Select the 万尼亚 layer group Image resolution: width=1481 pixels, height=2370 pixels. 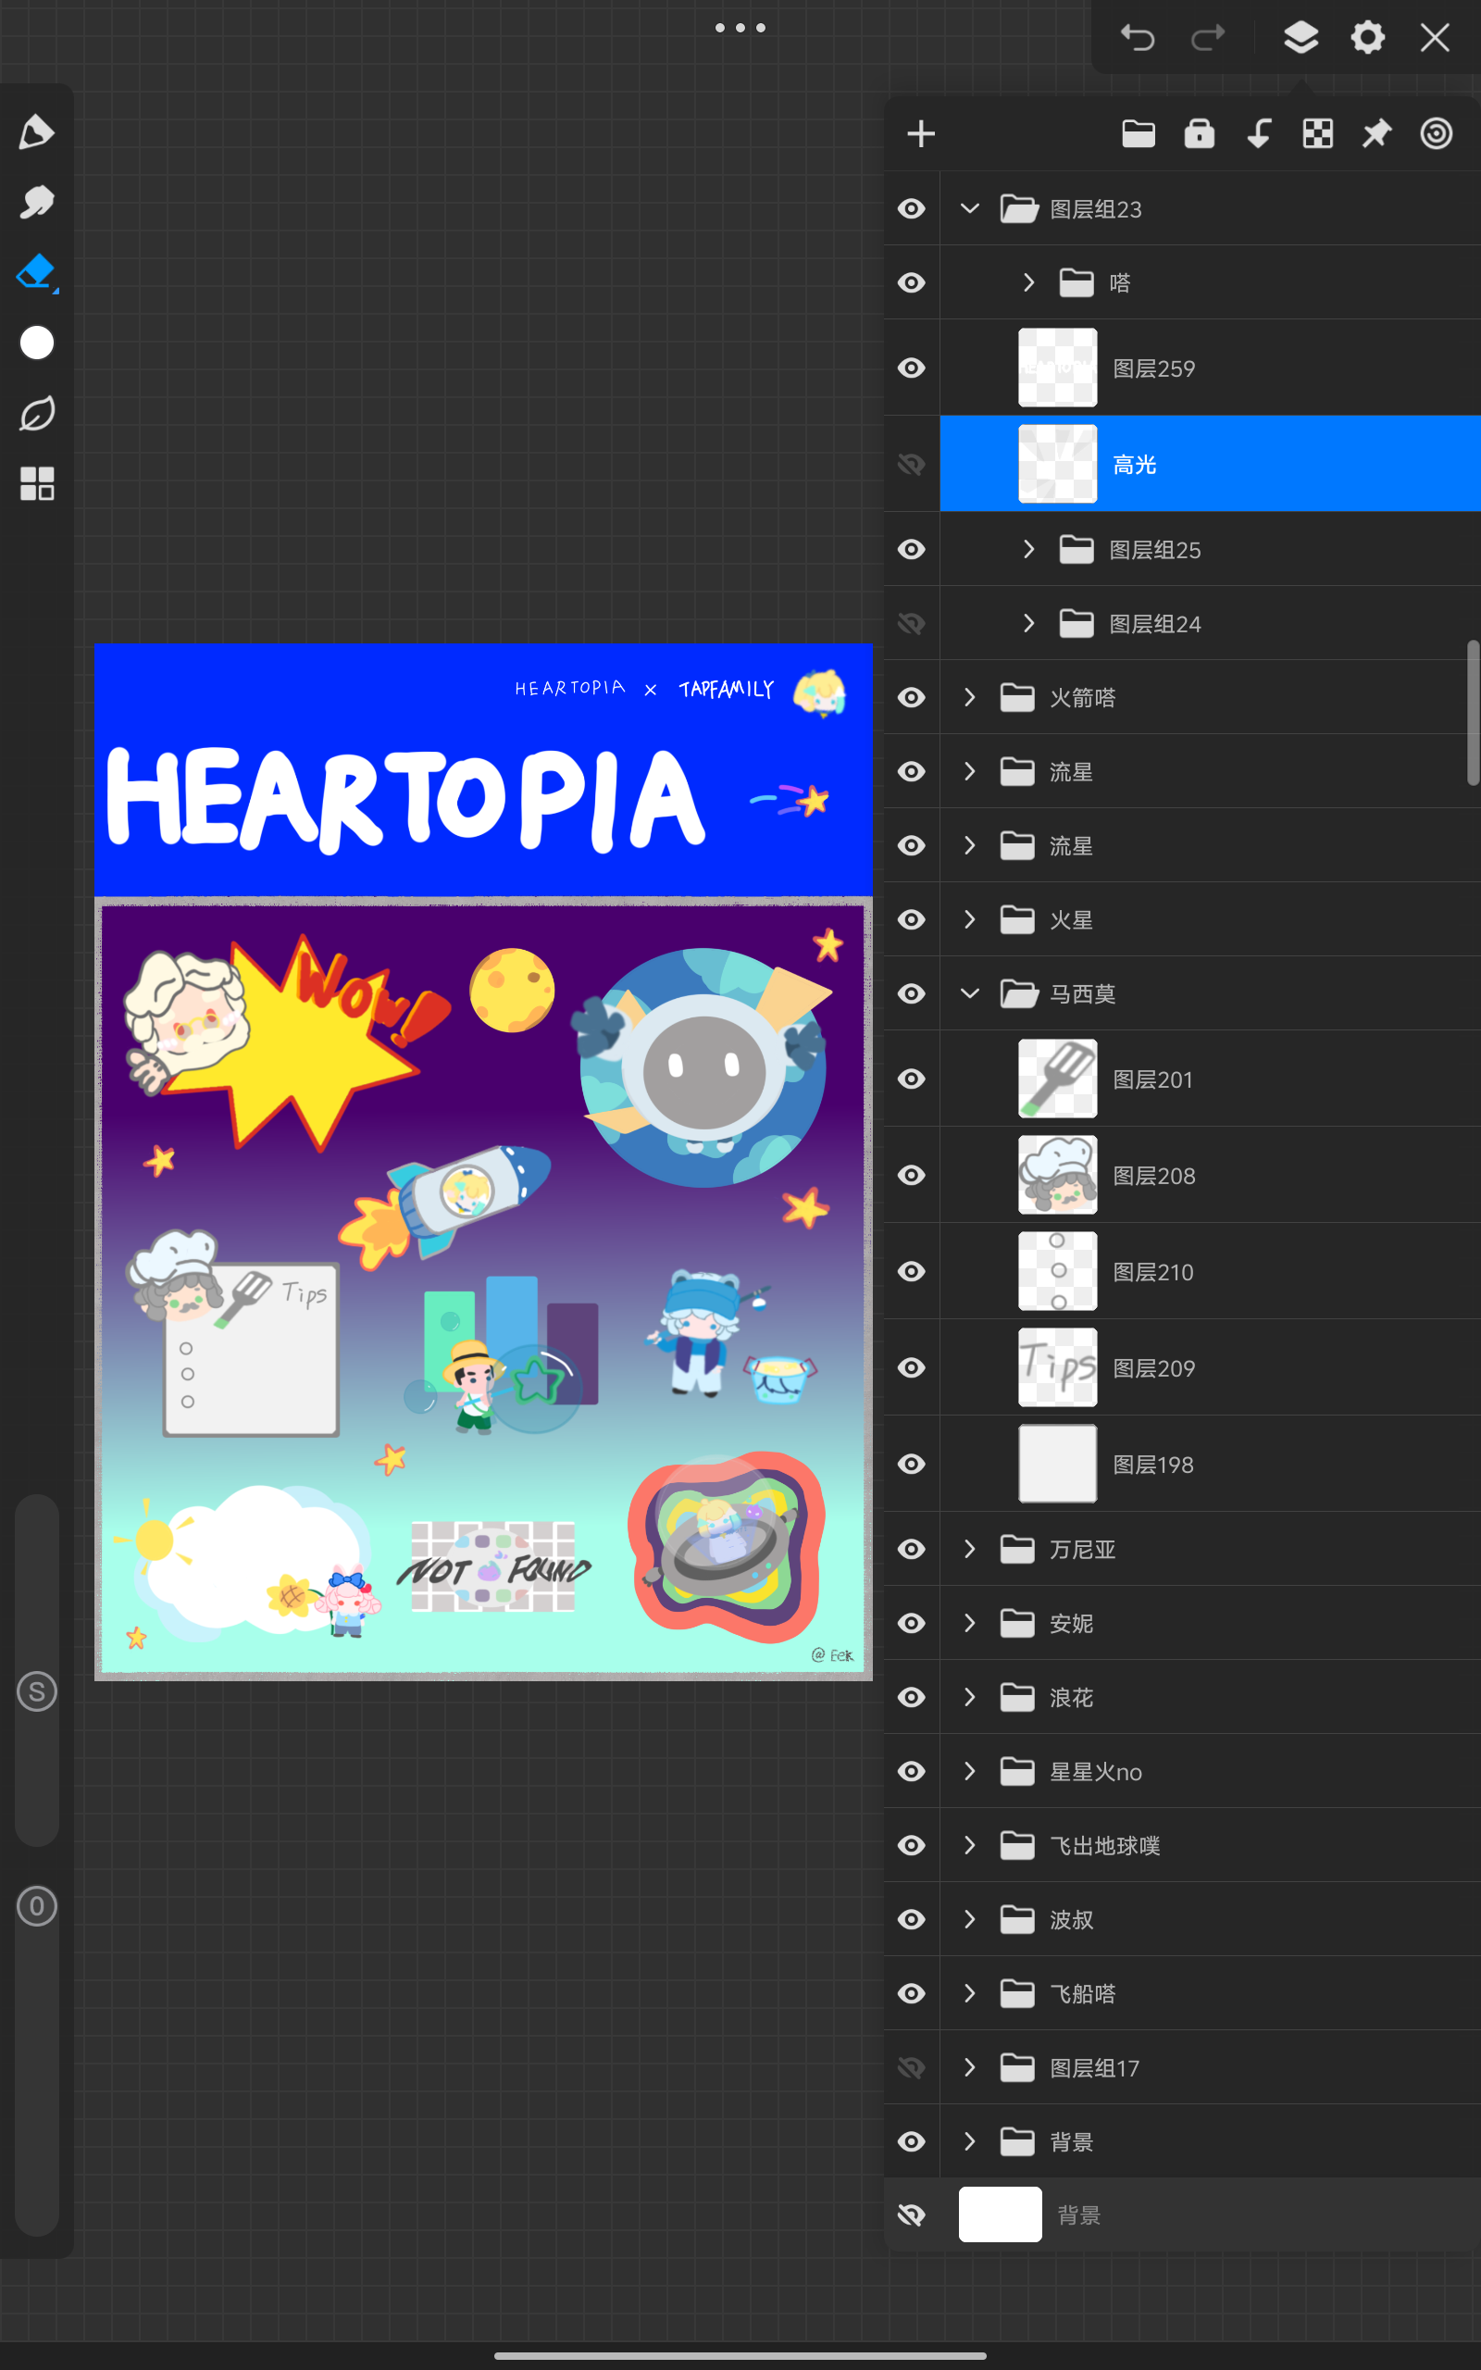tap(1082, 1550)
